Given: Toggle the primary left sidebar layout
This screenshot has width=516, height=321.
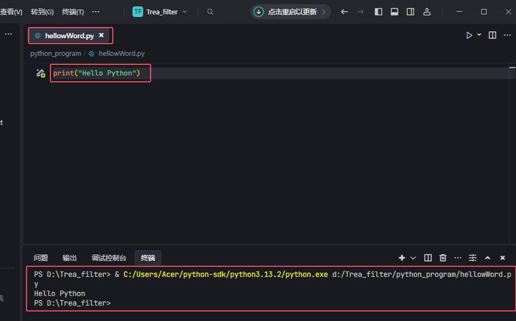Looking at the screenshot, I should point(379,12).
